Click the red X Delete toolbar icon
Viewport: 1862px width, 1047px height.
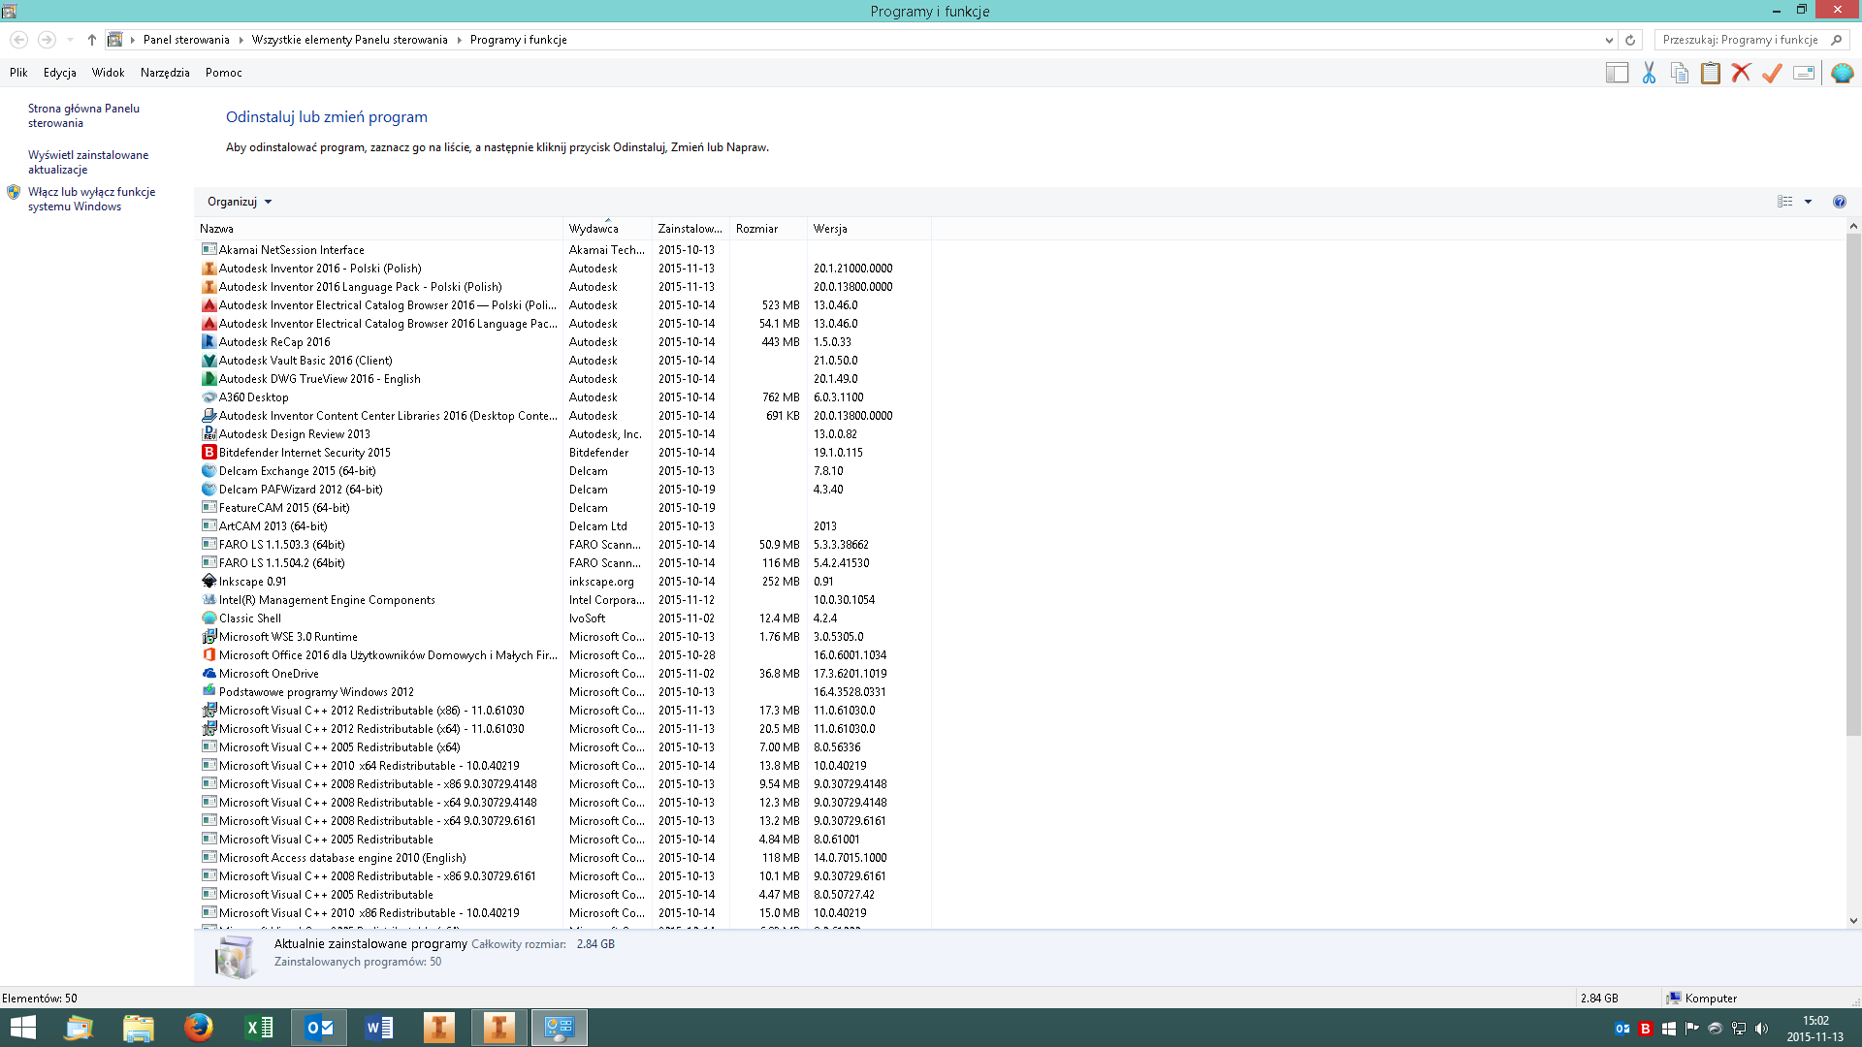coord(1742,73)
